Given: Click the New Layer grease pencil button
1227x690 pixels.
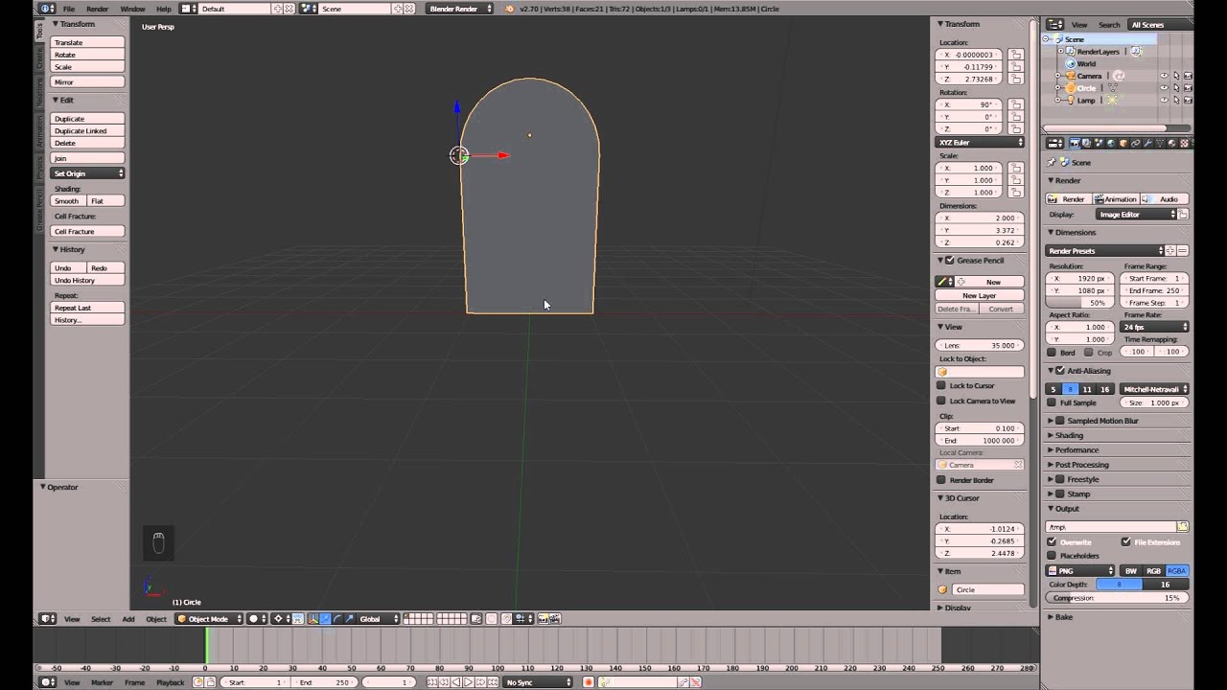Looking at the screenshot, I should [x=979, y=296].
